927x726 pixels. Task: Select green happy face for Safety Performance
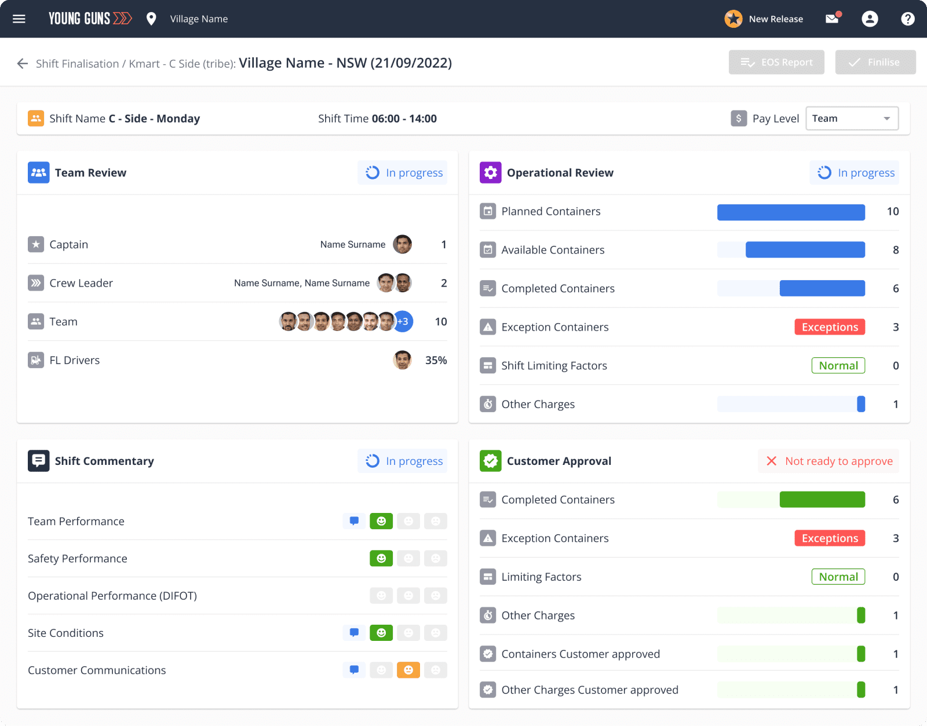click(381, 558)
